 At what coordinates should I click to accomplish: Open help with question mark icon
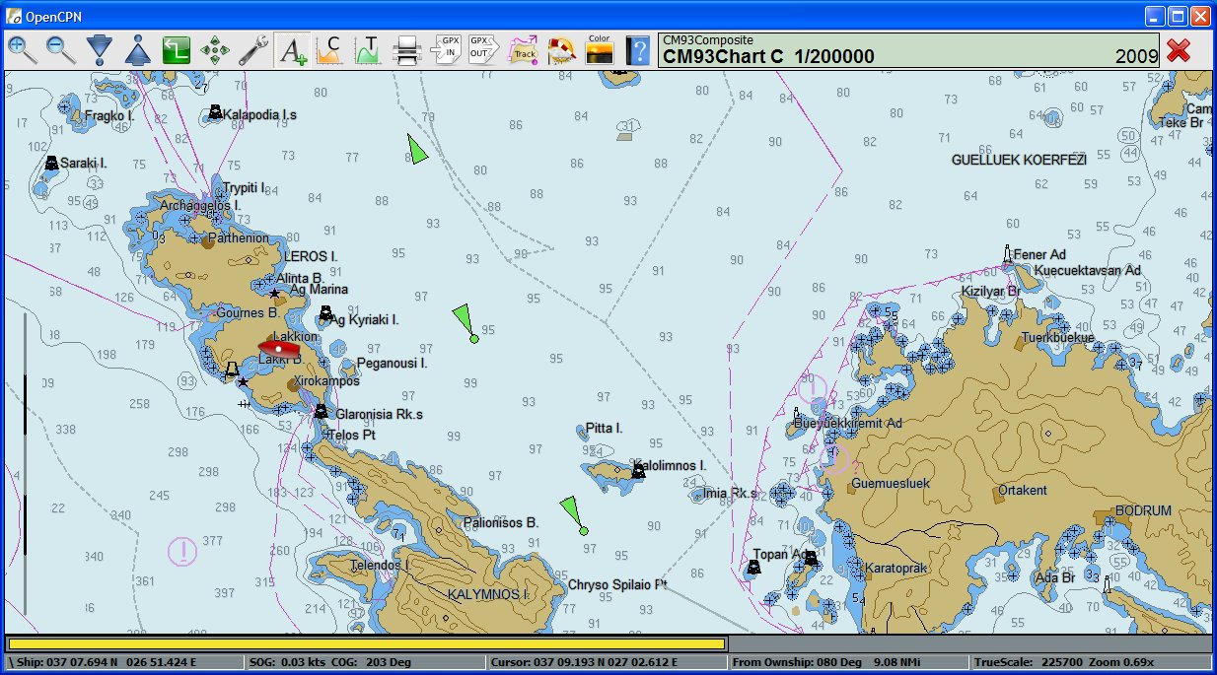click(x=638, y=49)
